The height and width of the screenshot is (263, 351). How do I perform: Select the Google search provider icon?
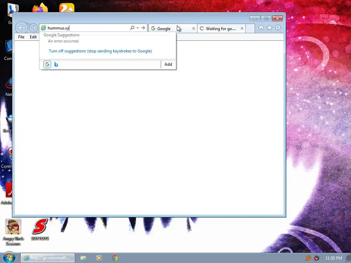(47, 64)
